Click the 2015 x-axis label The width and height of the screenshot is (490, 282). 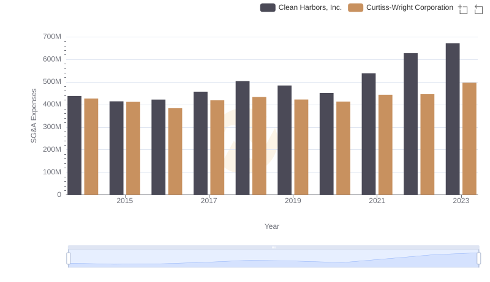[x=125, y=201]
